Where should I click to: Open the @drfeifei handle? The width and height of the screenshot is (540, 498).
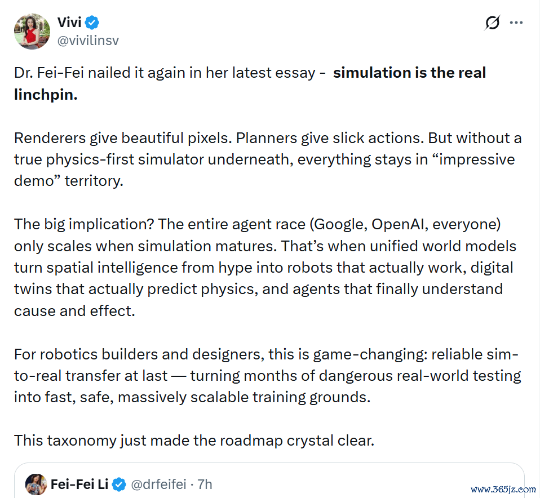pos(158,484)
